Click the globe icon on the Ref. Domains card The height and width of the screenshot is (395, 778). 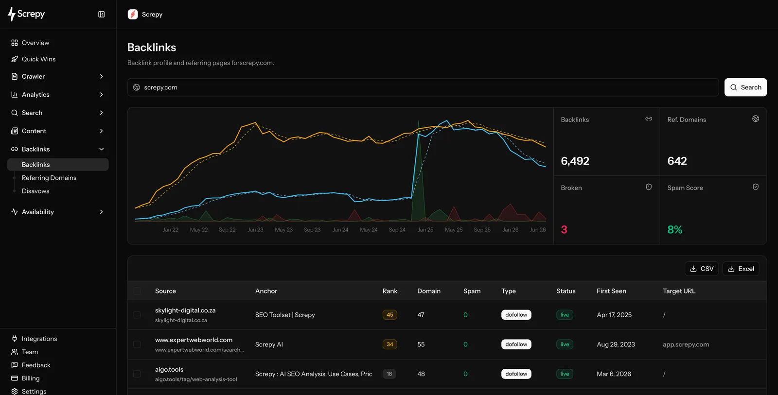tap(756, 119)
